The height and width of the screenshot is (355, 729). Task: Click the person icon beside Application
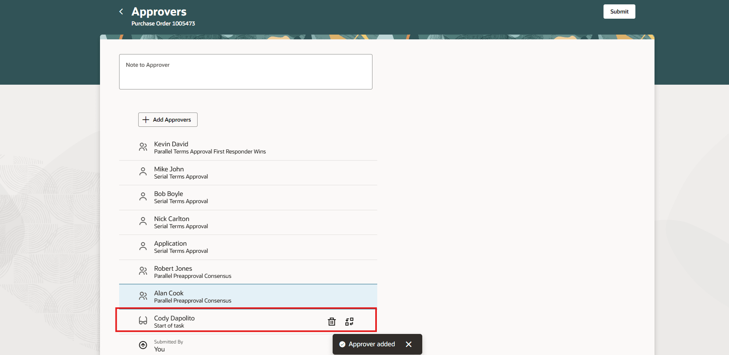pyautogui.click(x=143, y=246)
